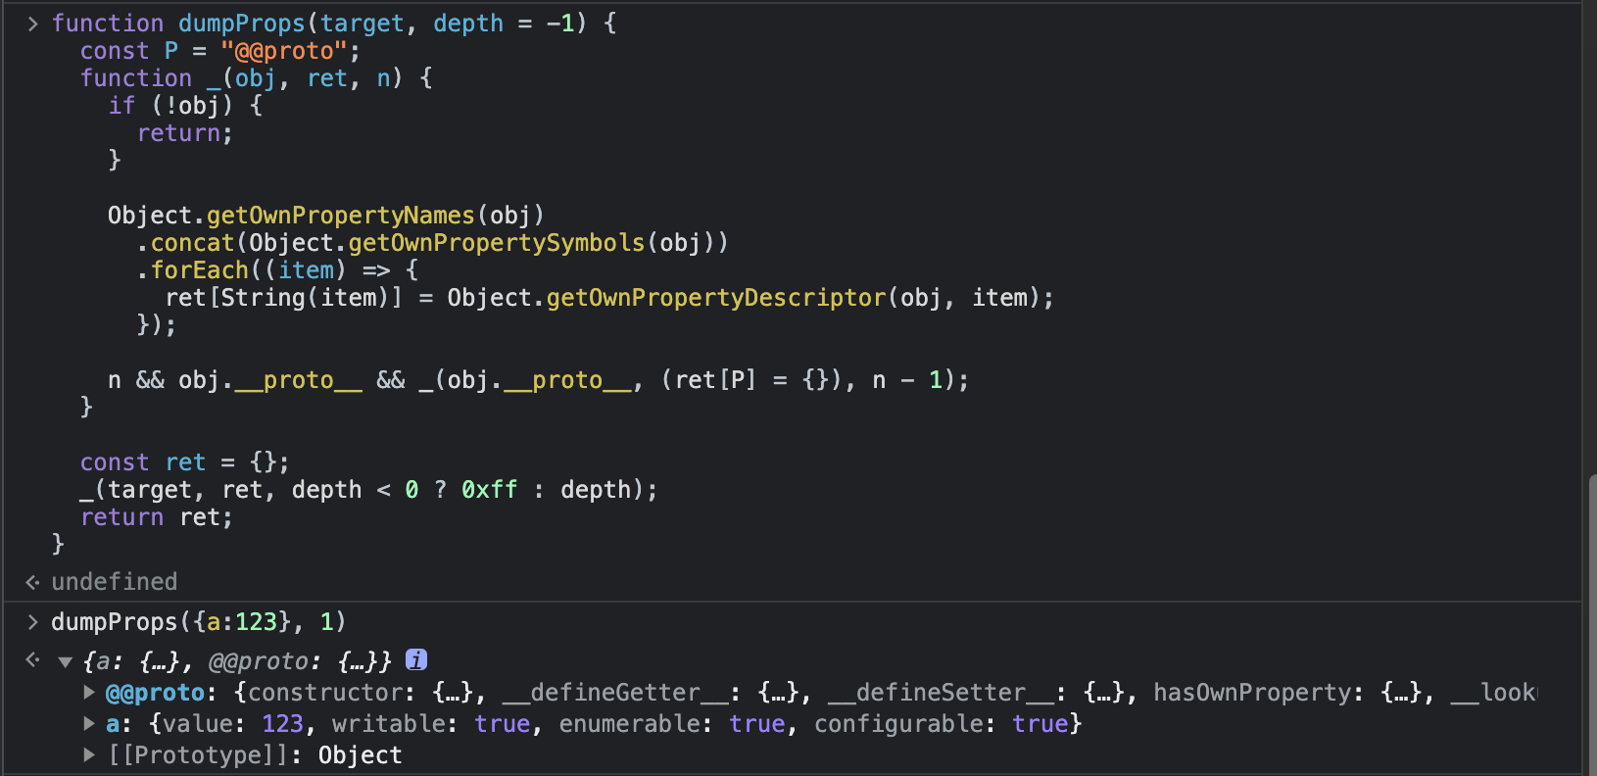Click the output arrow next to undefined
Viewport: 1597px width, 776px height.
coord(33,582)
